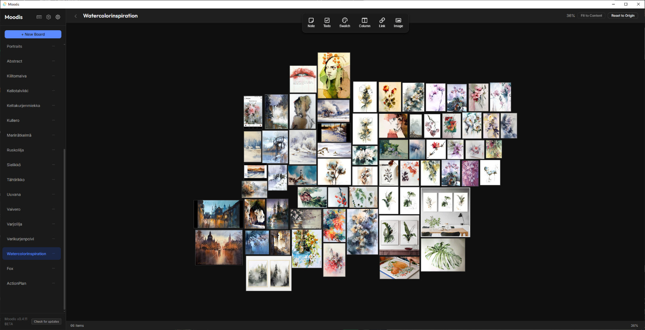Open the Ruskolilja board
Screen dimensions: 645x330
tap(31, 150)
